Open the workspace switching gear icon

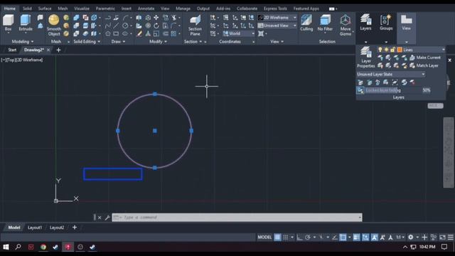coord(411,238)
